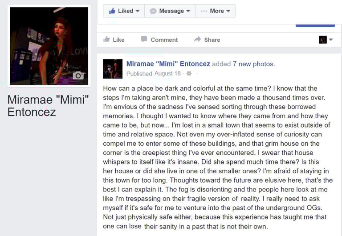Click the Share arrow icon

198,39
